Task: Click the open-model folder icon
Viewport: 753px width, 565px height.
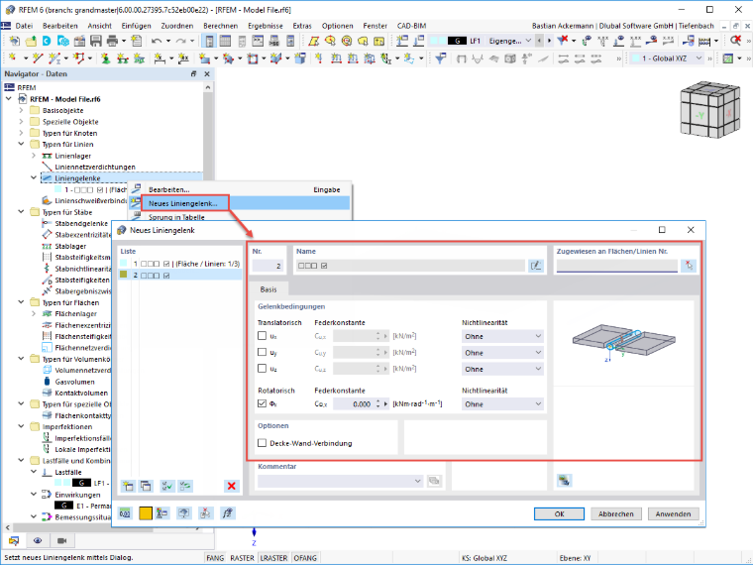Action: click(31, 42)
